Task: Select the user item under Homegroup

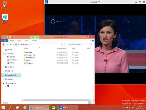Action: [x=8, y=86]
